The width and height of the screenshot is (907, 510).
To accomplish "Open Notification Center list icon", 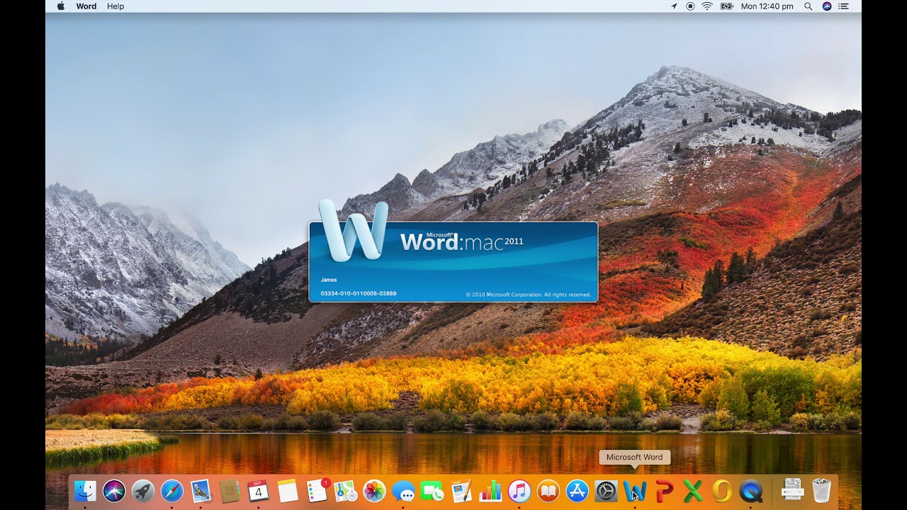I will (x=844, y=6).
